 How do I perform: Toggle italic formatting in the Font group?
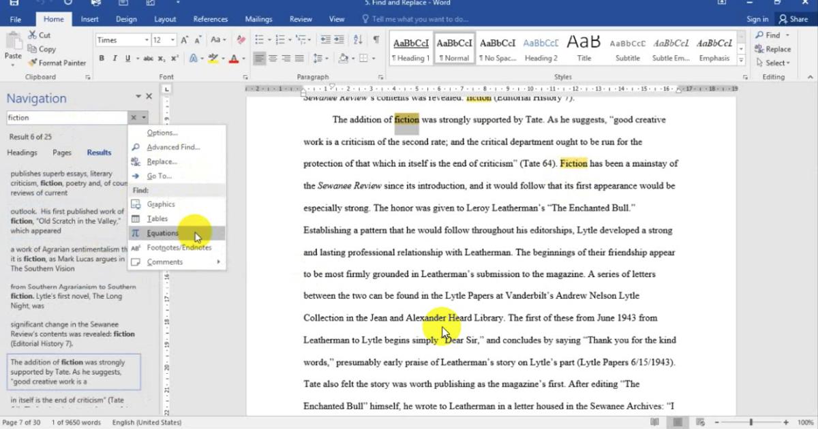pos(115,59)
